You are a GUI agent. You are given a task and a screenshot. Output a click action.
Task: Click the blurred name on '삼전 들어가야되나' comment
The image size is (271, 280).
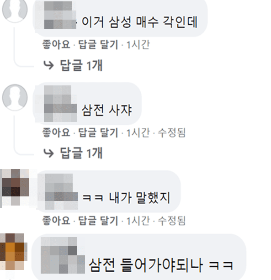[x=63, y=255]
